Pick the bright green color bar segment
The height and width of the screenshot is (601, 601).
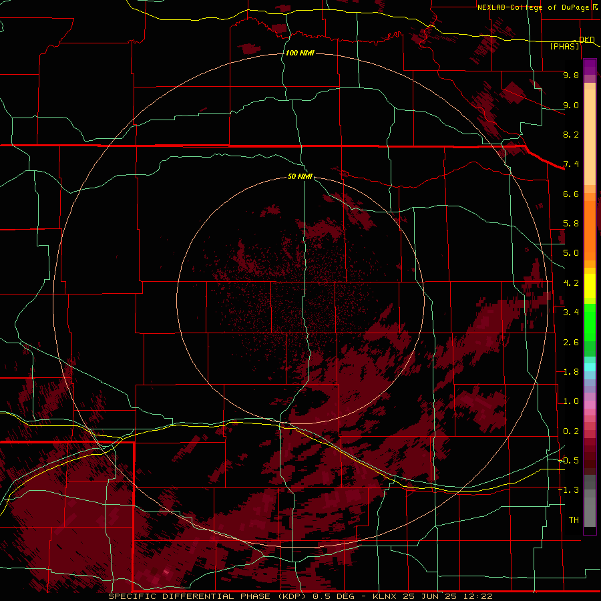pos(590,323)
